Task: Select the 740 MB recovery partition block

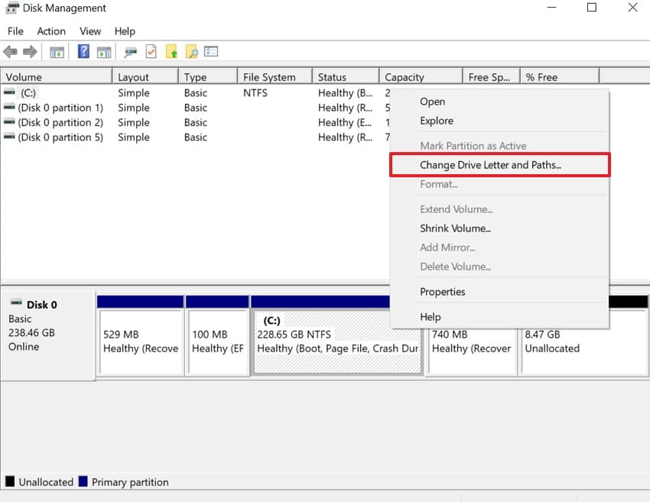Action: click(472, 350)
